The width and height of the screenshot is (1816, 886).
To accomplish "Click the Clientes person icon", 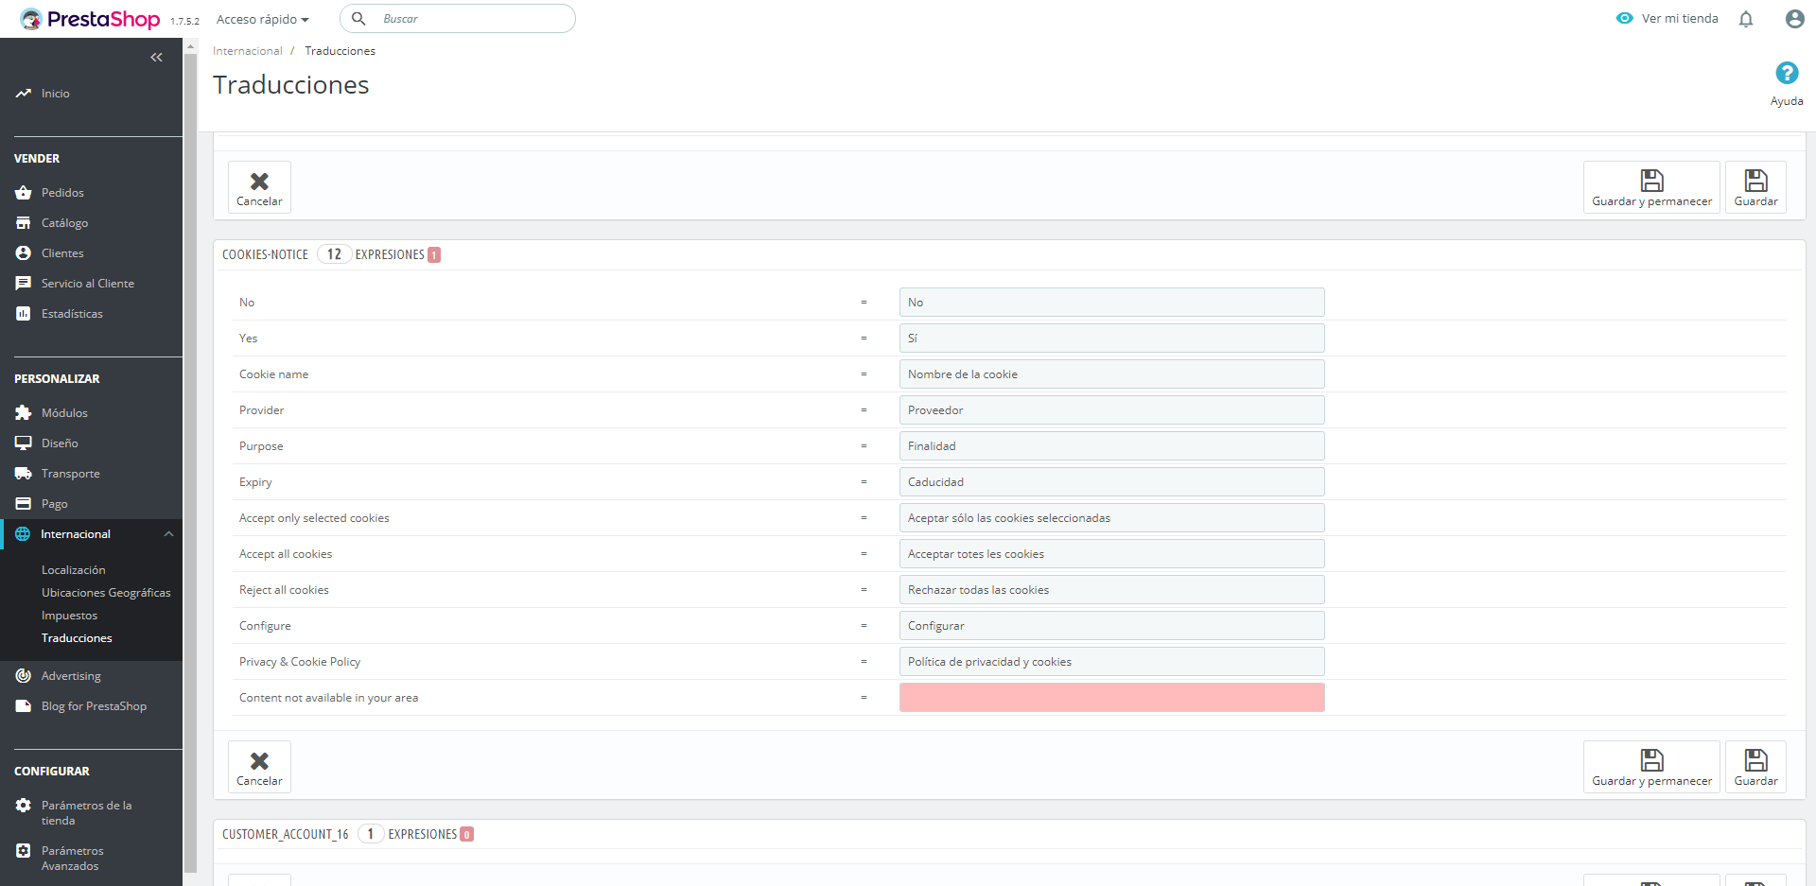I will [x=24, y=253].
